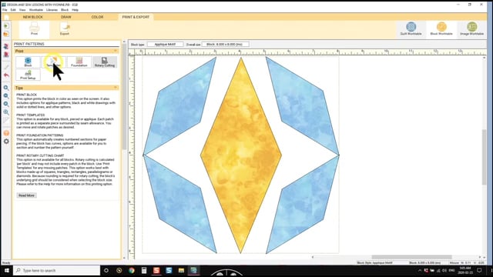Collapse the Print section header arrow
The width and height of the screenshot is (493, 277).
tap(116, 51)
